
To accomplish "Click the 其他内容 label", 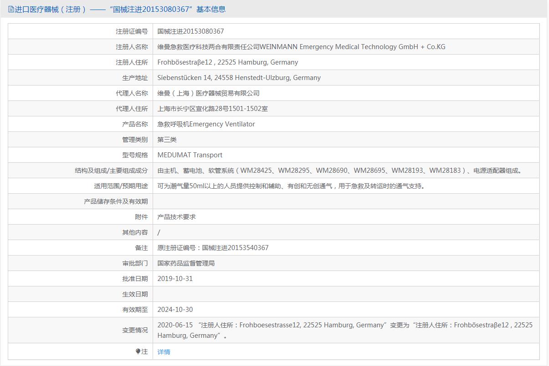I will point(135,232).
